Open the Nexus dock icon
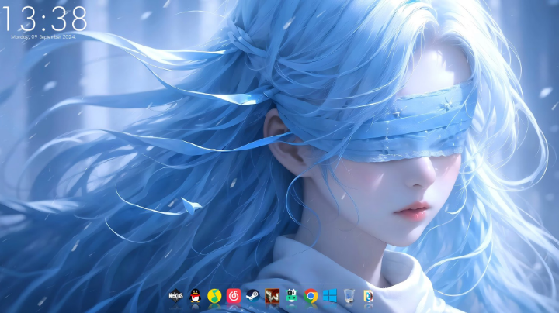Screen dimensions: 559x313 click(175, 296)
